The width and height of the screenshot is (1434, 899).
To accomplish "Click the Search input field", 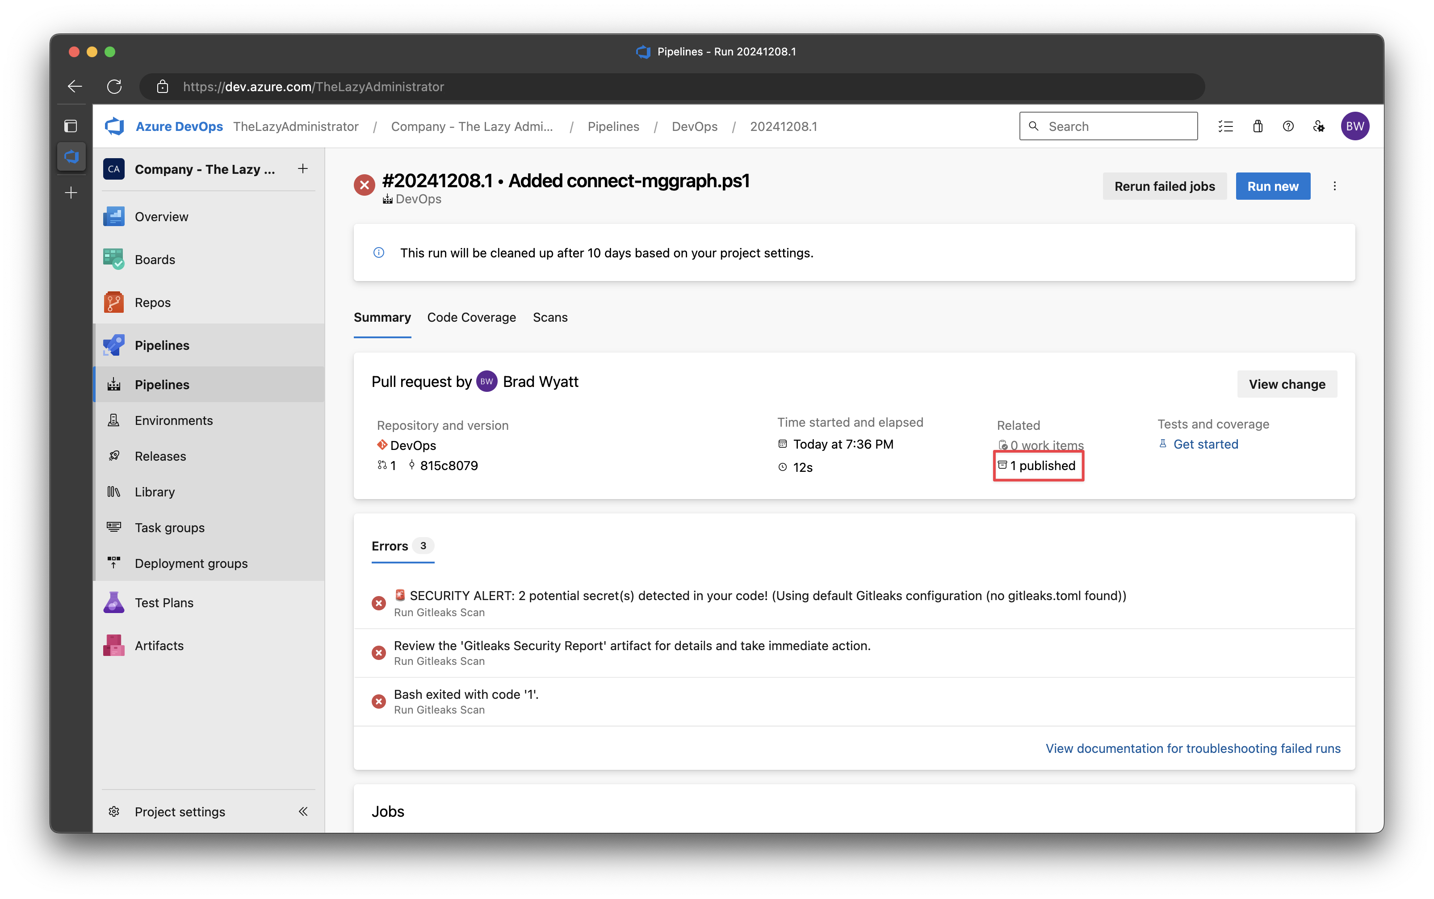I will tap(1108, 126).
